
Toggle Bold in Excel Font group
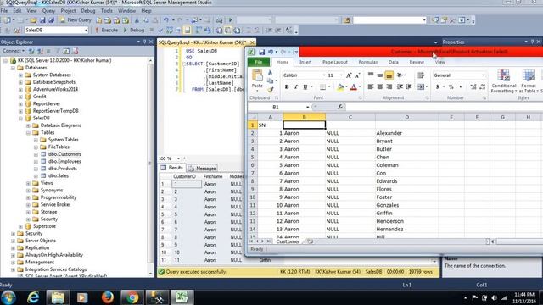pyautogui.click(x=287, y=86)
